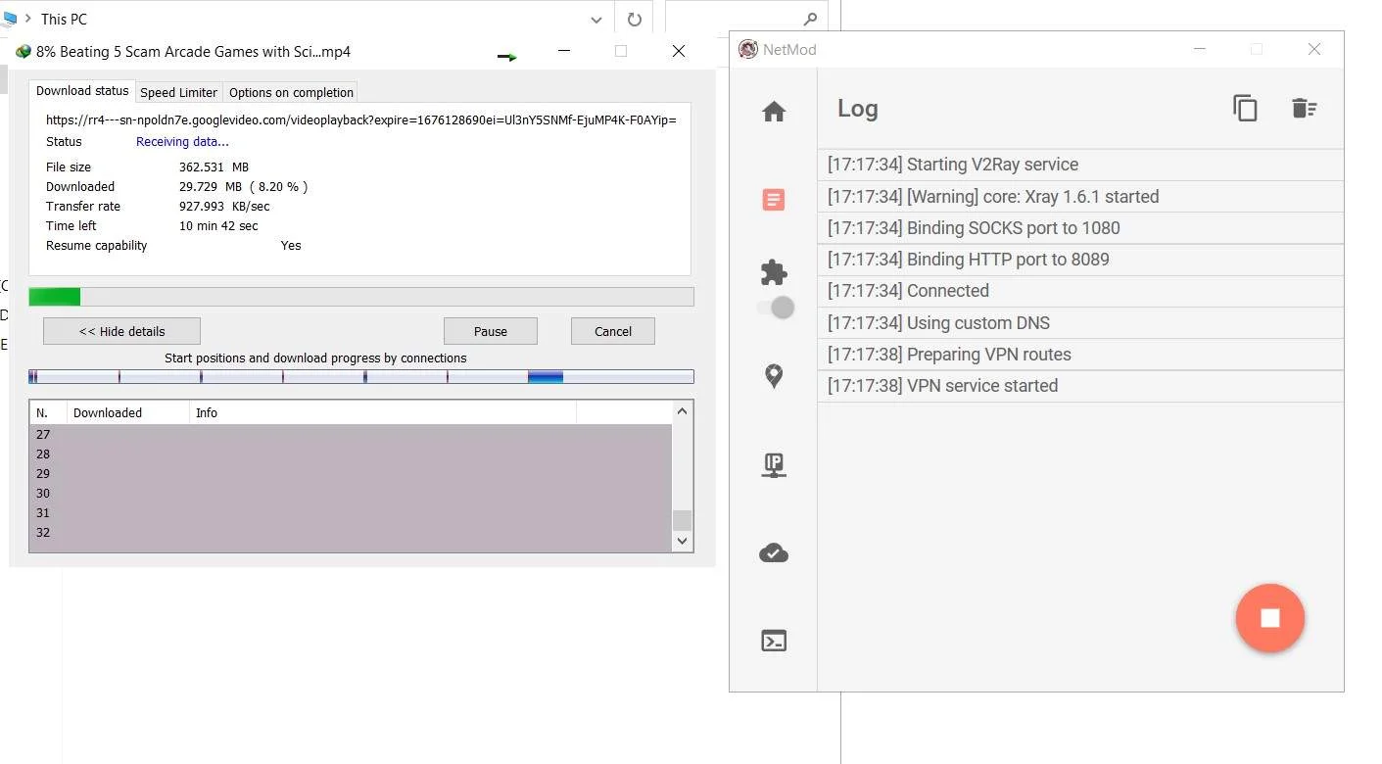Click the This PC computer icon in Explorer

point(9,18)
